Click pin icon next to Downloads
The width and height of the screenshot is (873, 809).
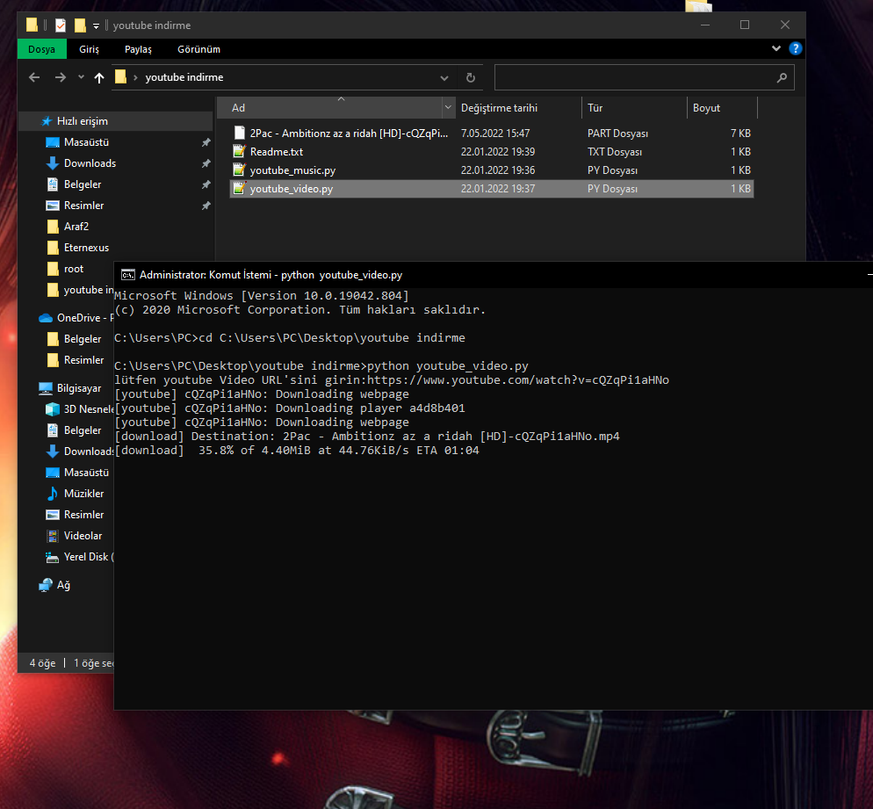pyautogui.click(x=206, y=163)
